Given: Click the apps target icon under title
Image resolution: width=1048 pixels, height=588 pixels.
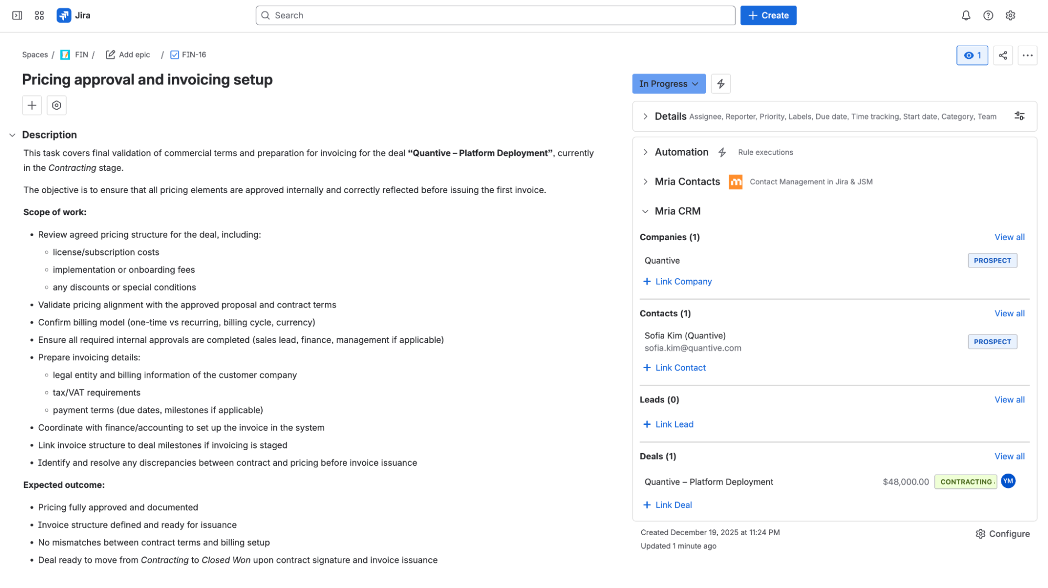Looking at the screenshot, I should point(57,105).
